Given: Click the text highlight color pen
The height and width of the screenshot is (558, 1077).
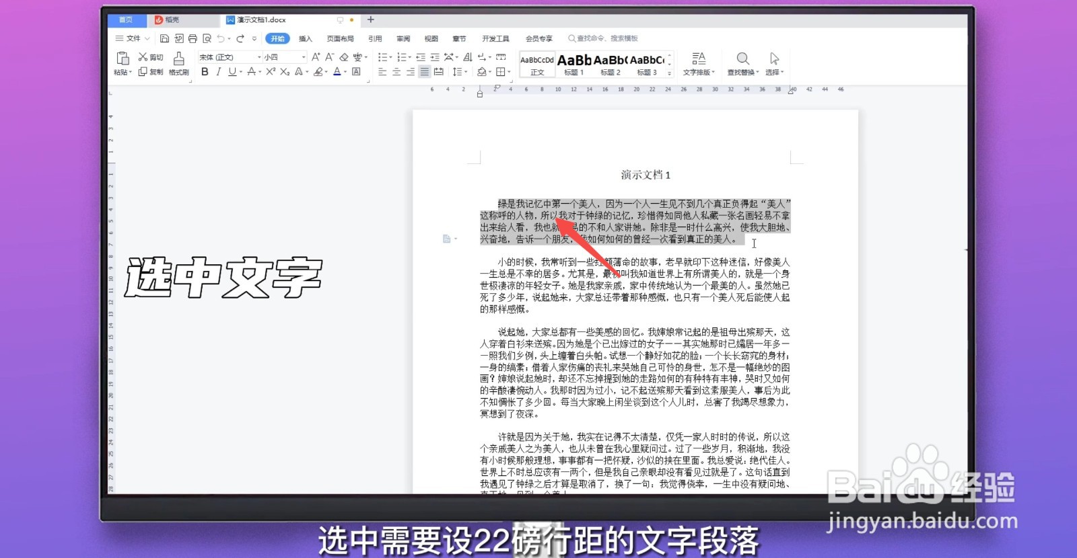Looking at the screenshot, I should 318,71.
